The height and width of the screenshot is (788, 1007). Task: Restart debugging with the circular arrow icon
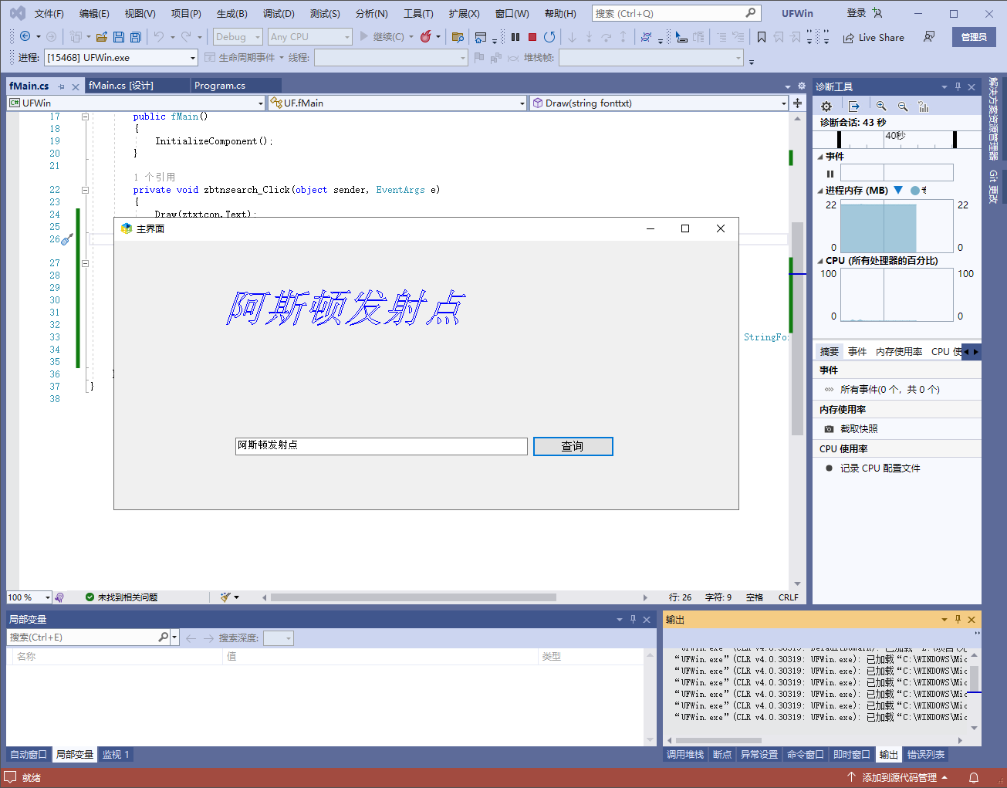(549, 37)
